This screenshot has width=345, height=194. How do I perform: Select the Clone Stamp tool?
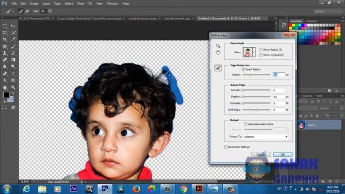[x=5, y=53]
